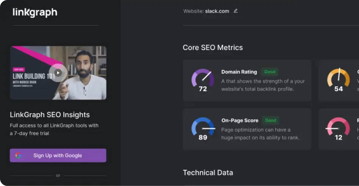
Task: Play the Link Building 101 video
Action: coord(58,73)
